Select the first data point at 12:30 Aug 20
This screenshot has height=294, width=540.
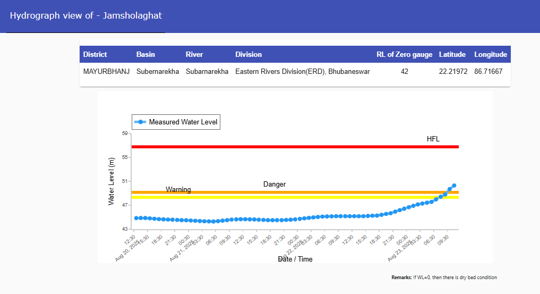(x=136, y=218)
